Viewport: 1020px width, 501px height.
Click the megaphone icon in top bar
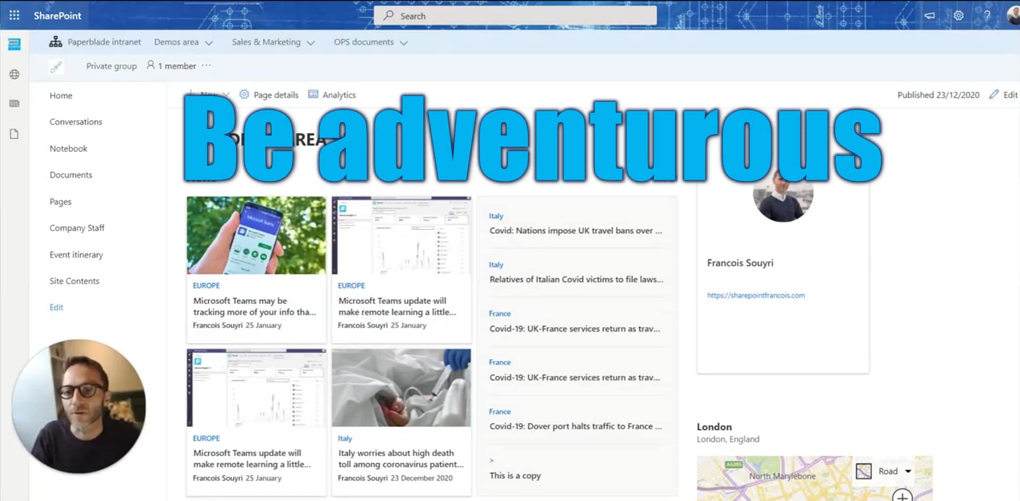pos(929,15)
